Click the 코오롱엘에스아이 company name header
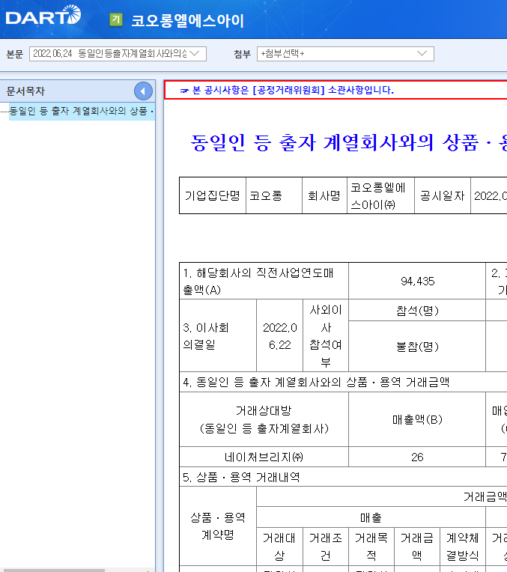This screenshot has width=507, height=572. click(x=188, y=20)
